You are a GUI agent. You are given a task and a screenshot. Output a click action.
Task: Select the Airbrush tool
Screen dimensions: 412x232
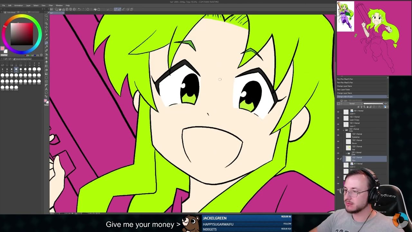46,54
